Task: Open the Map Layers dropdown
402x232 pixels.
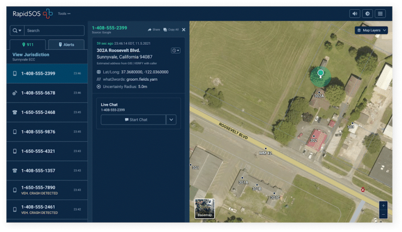Action: [x=371, y=30]
